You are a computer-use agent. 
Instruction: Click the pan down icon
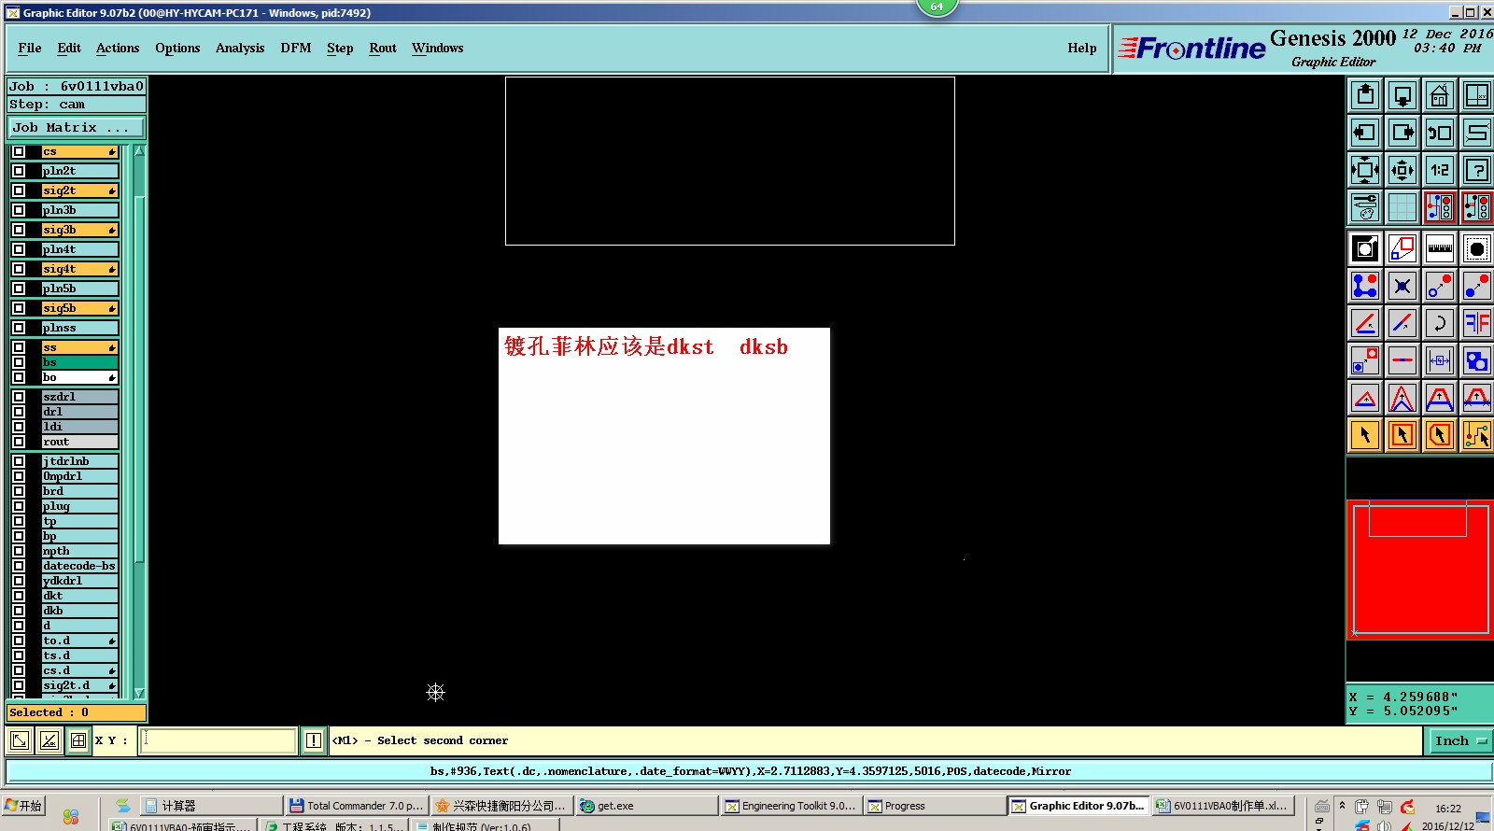click(1402, 95)
